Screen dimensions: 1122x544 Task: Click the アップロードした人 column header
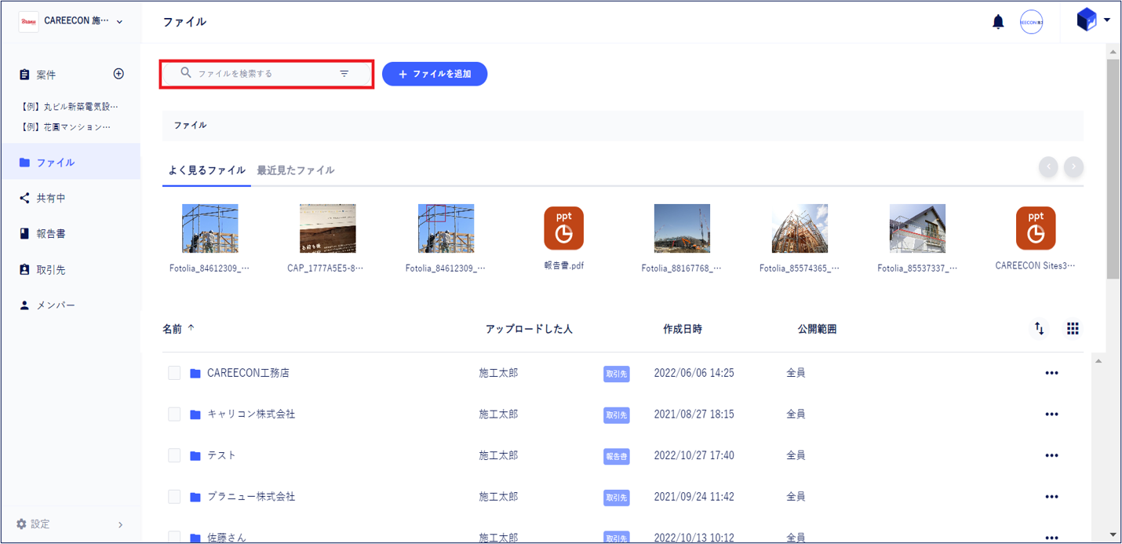(529, 329)
